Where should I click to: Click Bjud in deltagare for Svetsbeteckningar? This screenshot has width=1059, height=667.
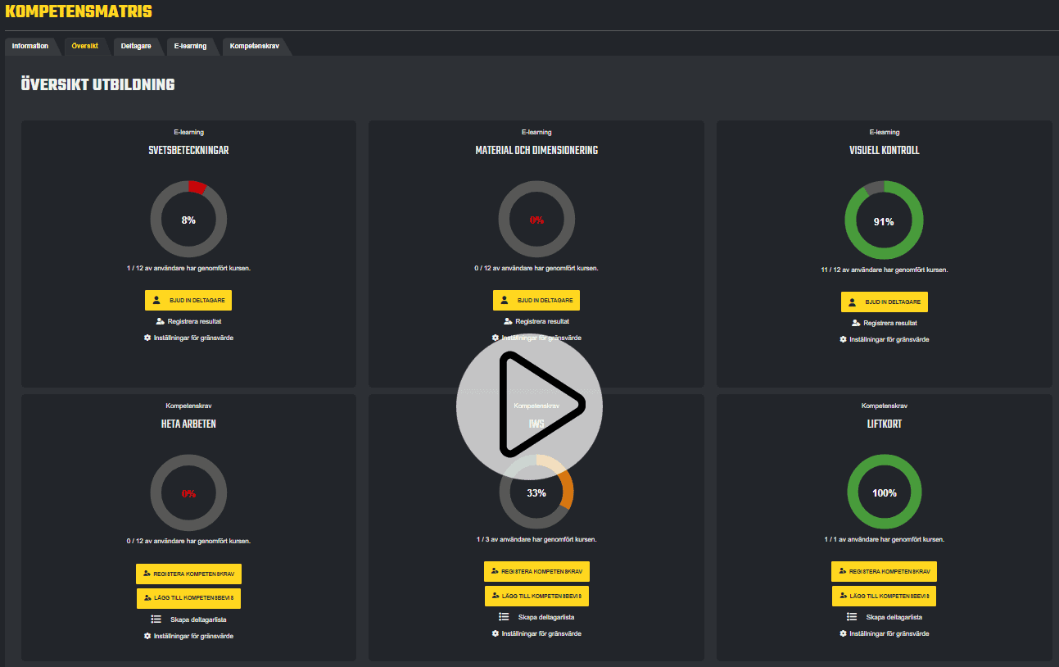click(x=188, y=301)
